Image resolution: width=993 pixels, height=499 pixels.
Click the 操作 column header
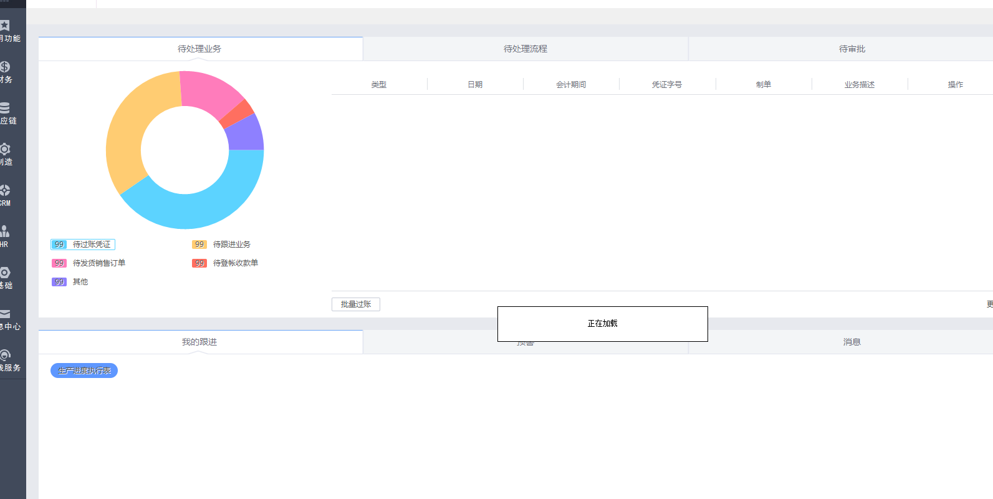point(956,84)
